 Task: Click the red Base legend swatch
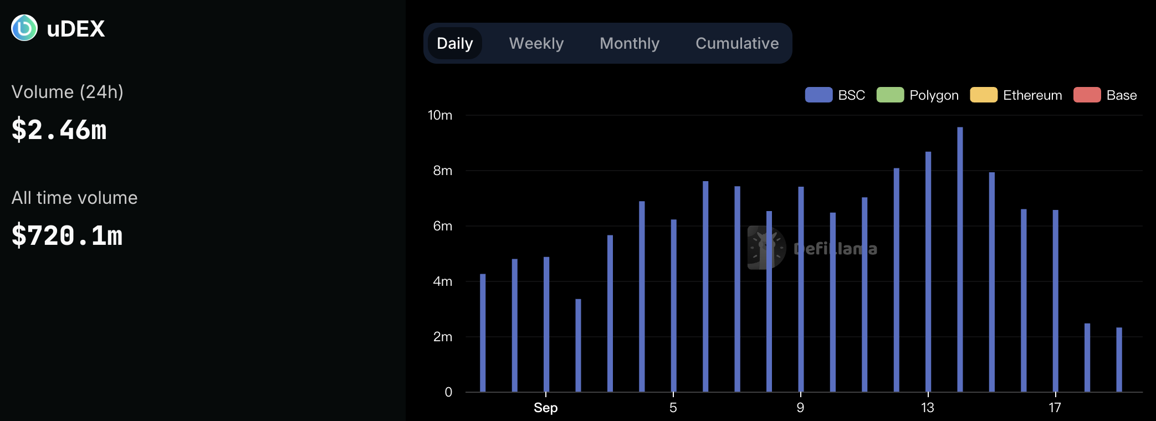point(1087,95)
